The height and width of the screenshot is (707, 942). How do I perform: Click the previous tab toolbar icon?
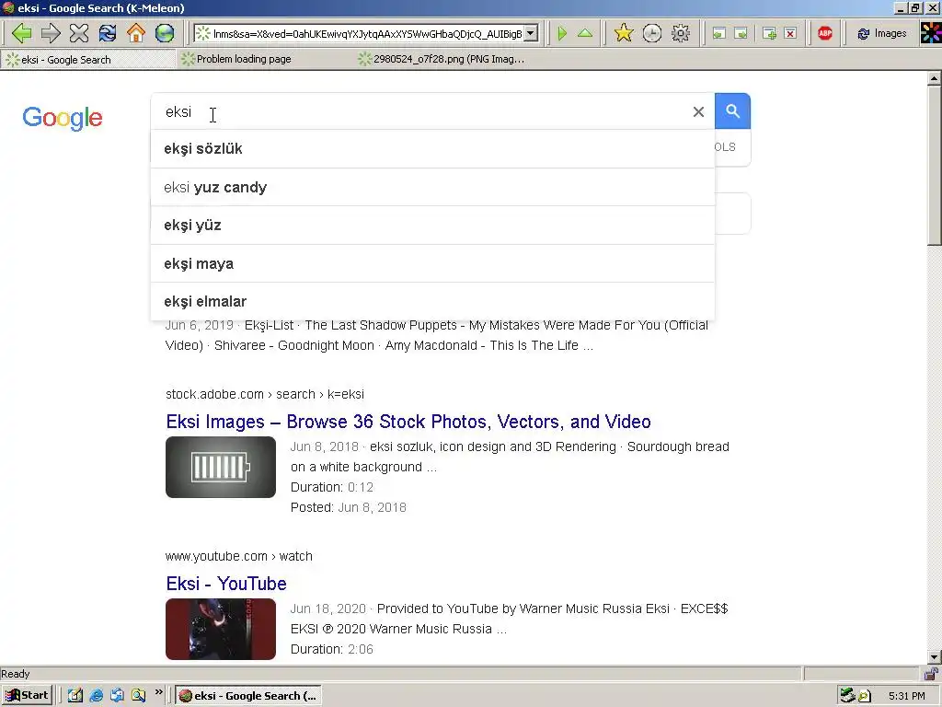tap(718, 34)
